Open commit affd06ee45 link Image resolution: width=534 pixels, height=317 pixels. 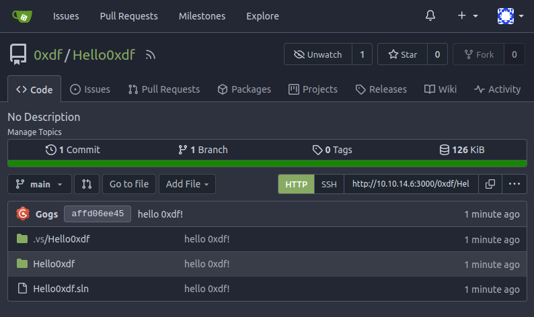click(x=98, y=214)
